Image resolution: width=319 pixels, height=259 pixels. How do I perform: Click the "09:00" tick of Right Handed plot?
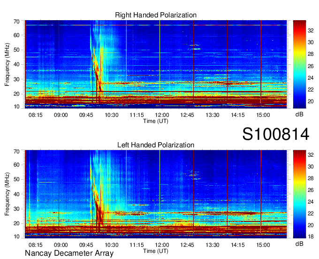coord(61,115)
